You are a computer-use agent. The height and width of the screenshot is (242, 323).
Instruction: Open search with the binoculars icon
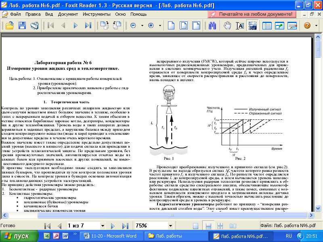(x=212, y=26)
